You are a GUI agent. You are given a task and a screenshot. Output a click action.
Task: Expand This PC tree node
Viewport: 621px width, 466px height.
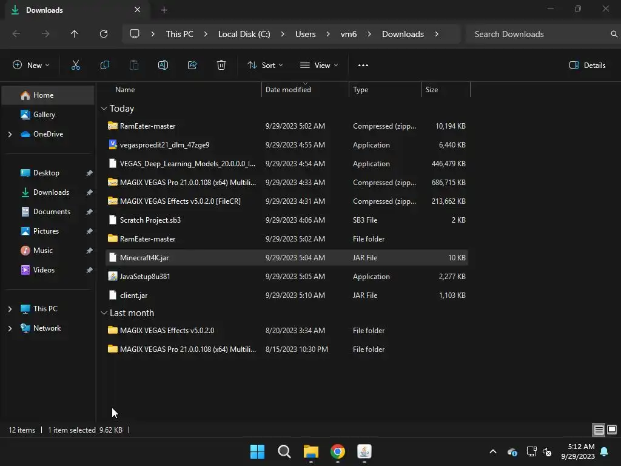click(10, 309)
